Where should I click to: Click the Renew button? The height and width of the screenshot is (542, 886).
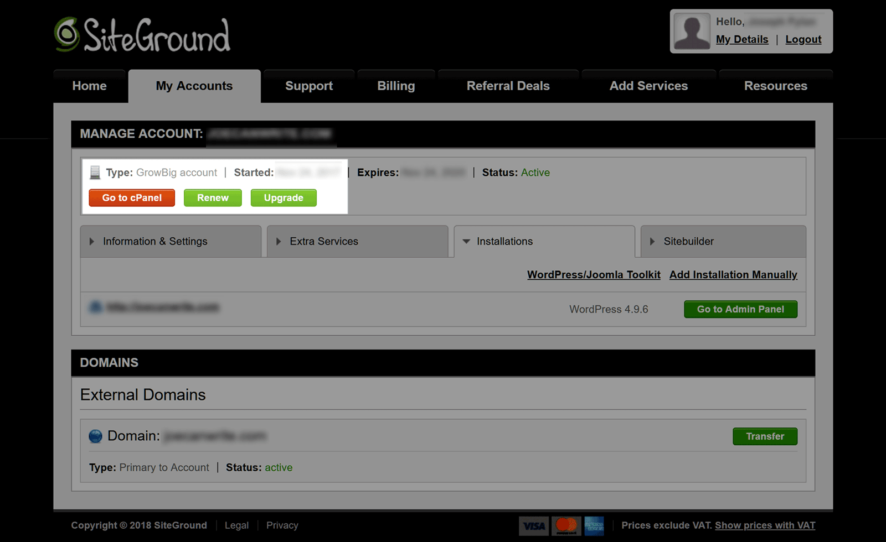tap(213, 198)
